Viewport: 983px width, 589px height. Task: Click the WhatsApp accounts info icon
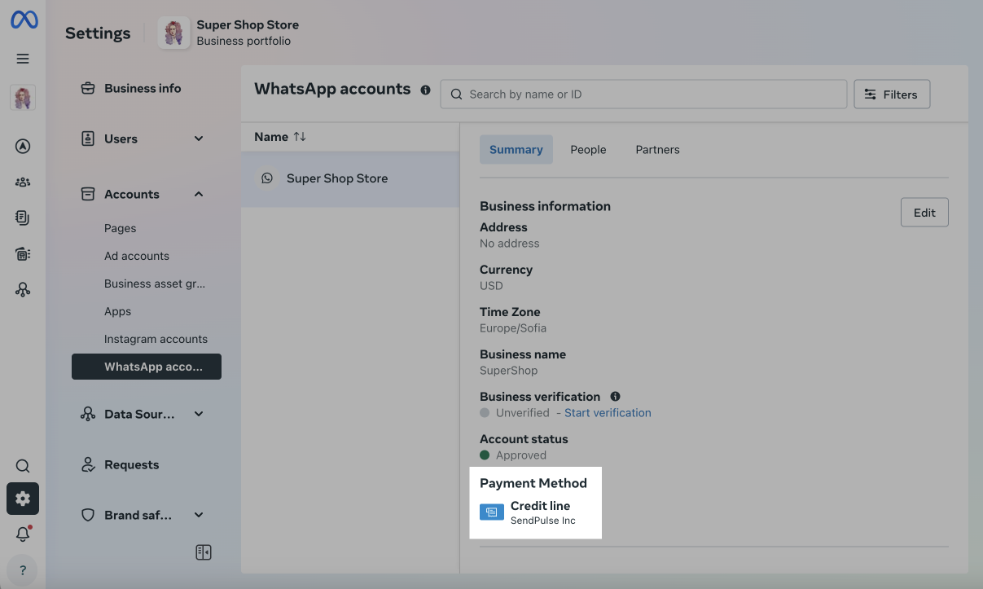click(x=425, y=90)
